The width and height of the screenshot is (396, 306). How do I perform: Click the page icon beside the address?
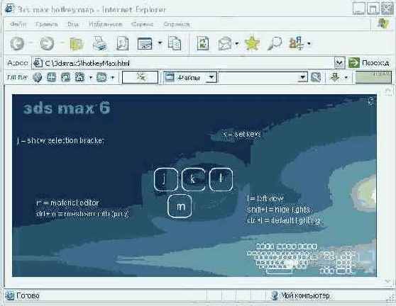tap(38, 63)
